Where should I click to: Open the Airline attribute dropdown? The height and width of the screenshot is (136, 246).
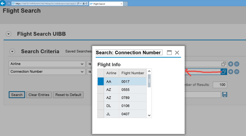tap(82, 64)
